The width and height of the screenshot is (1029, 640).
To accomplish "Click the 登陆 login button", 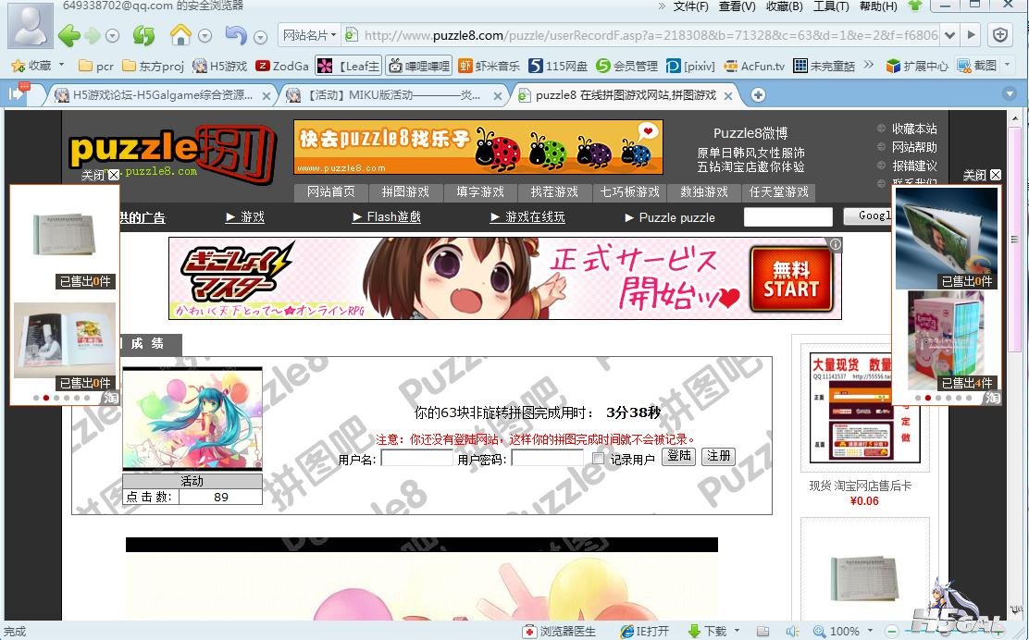I will tap(678, 456).
